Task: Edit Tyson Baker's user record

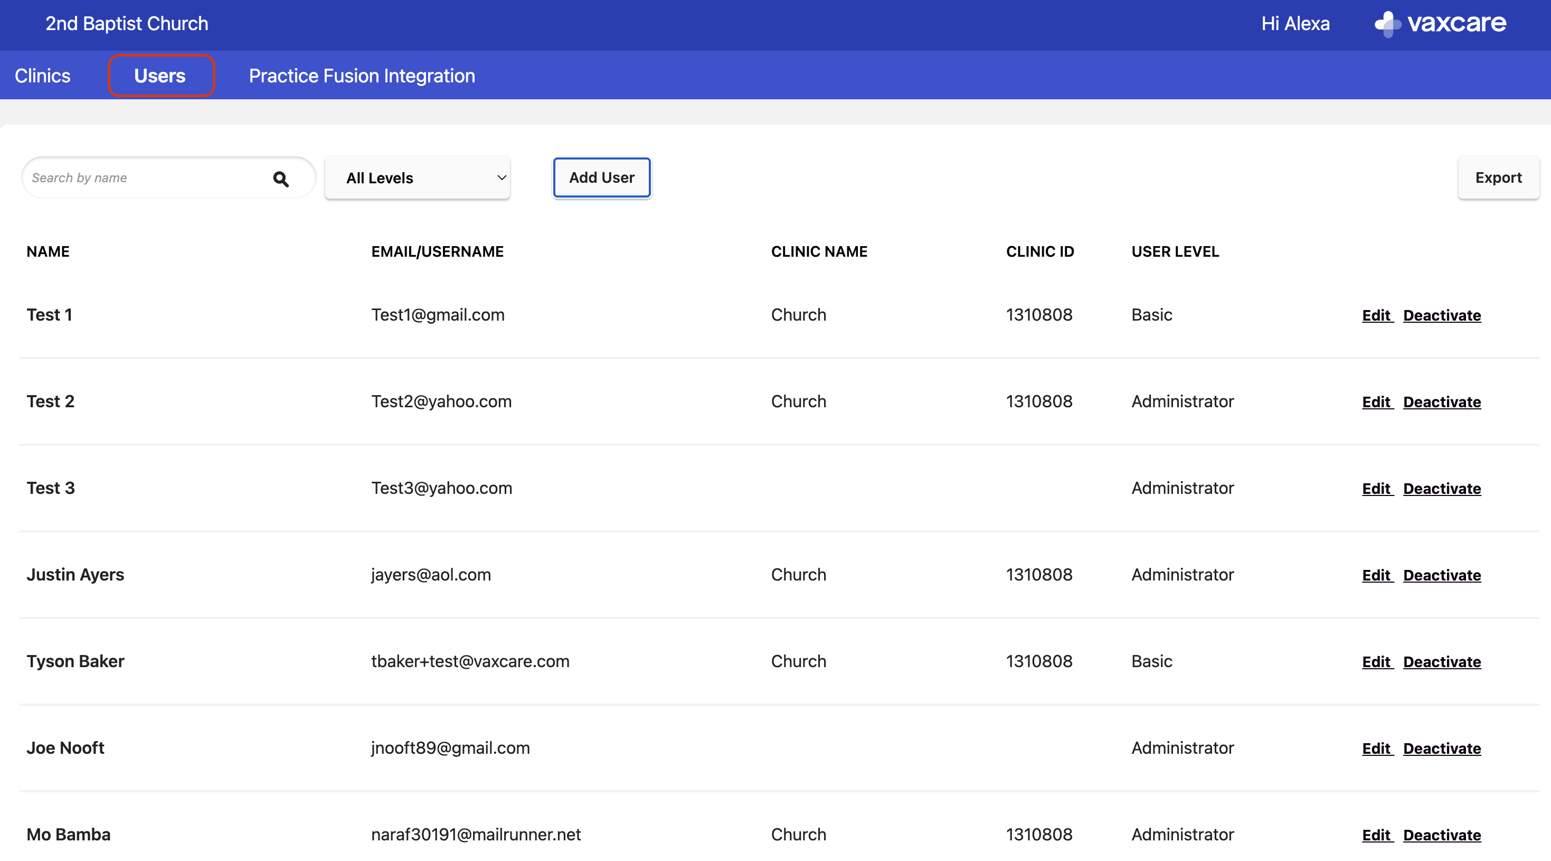Action: click(1376, 661)
